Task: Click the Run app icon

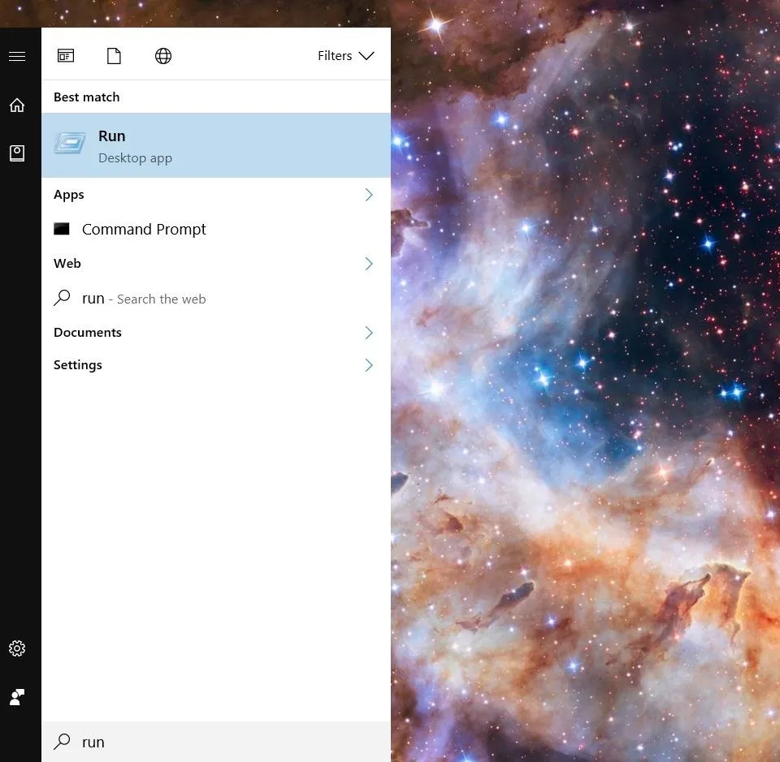Action: coord(70,143)
